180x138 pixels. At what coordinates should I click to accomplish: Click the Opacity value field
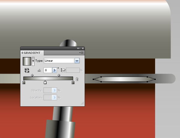(48, 90)
